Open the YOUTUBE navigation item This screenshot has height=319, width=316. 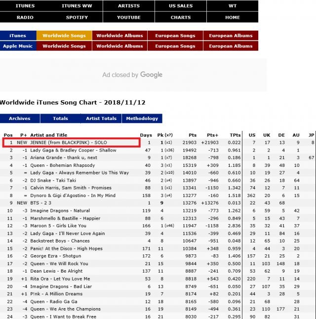[129, 17]
